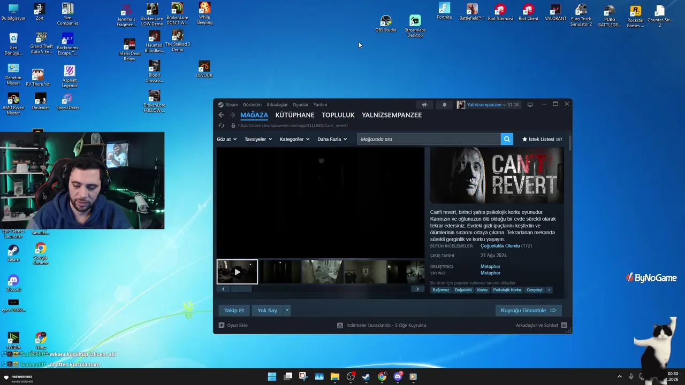Open the While Sleeping desktop shortcut
685x385 pixels.
(204, 13)
